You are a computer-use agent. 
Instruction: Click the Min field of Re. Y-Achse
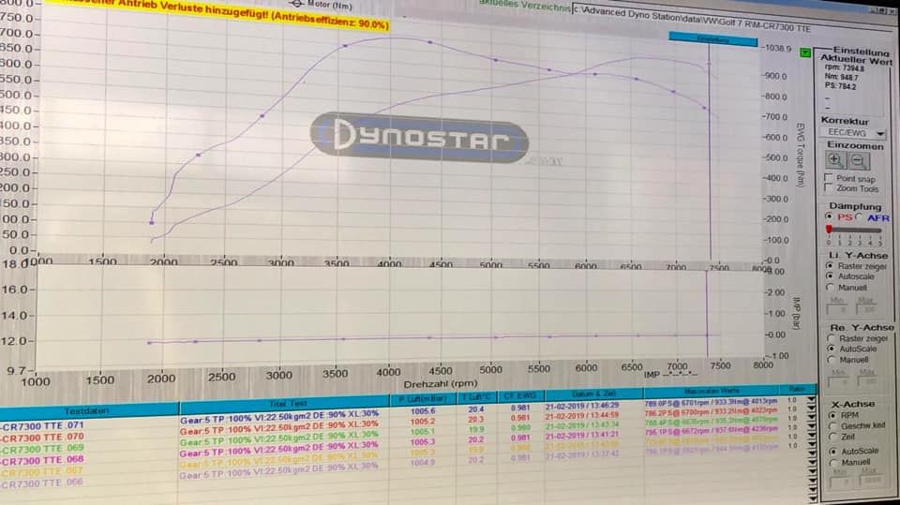click(x=840, y=381)
